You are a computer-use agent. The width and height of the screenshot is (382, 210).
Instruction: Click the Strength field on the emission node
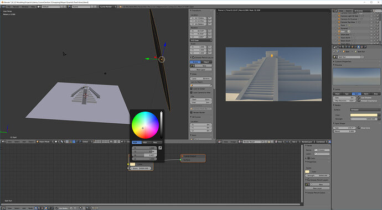tap(140, 168)
